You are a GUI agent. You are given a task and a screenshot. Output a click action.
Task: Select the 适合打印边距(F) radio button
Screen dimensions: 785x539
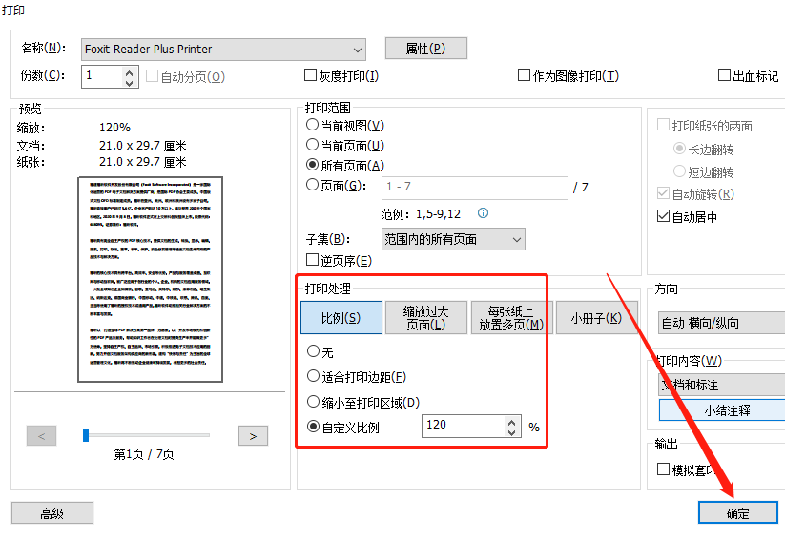tap(314, 376)
